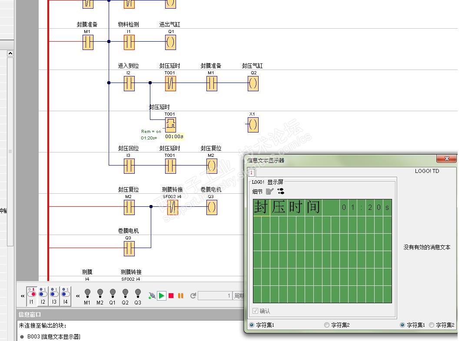The width and height of the screenshot is (465, 341).
Task: Select 字符集1 radio for LOGO! display
Action: point(252,325)
